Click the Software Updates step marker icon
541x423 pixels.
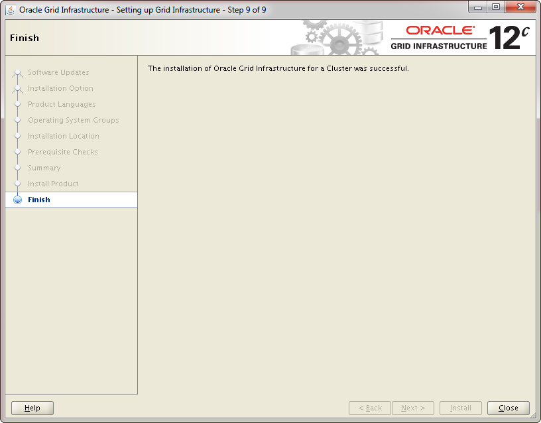point(18,72)
